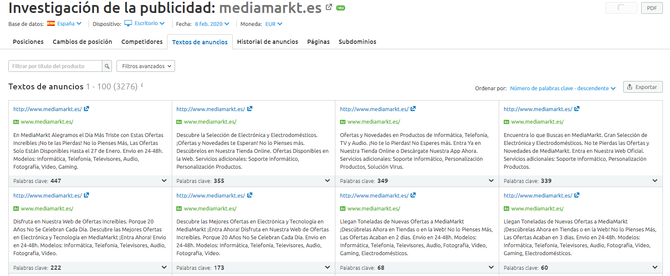Open external link icon of first ad URL
This screenshot has width=670, height=276.
pos(86,109)
